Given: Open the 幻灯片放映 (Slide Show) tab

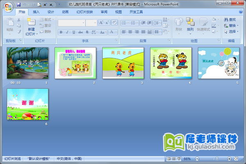Looking at the screenshot, I should coord(84,12).
